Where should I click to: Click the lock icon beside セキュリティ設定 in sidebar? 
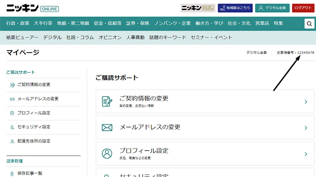coord(12,127)
